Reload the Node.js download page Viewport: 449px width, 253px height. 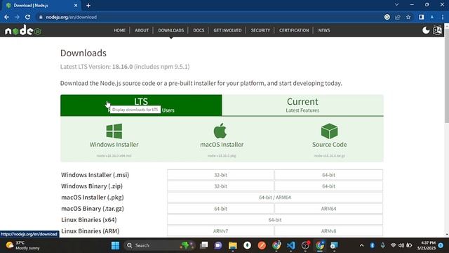click(28, 17)
